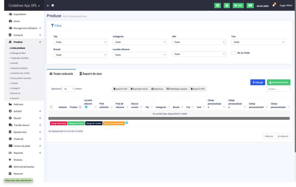Click the notification bell icon

click(273, 5)
